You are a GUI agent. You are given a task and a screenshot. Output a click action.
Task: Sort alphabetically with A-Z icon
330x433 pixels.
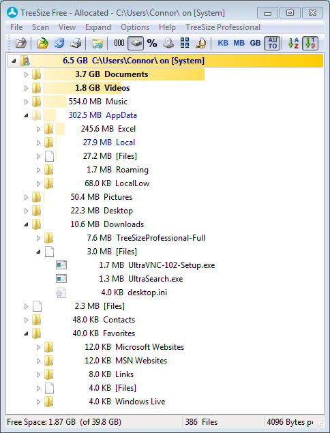(x=293, y=44)
